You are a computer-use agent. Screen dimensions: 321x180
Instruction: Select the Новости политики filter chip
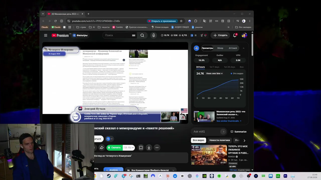tap(220, 140)
